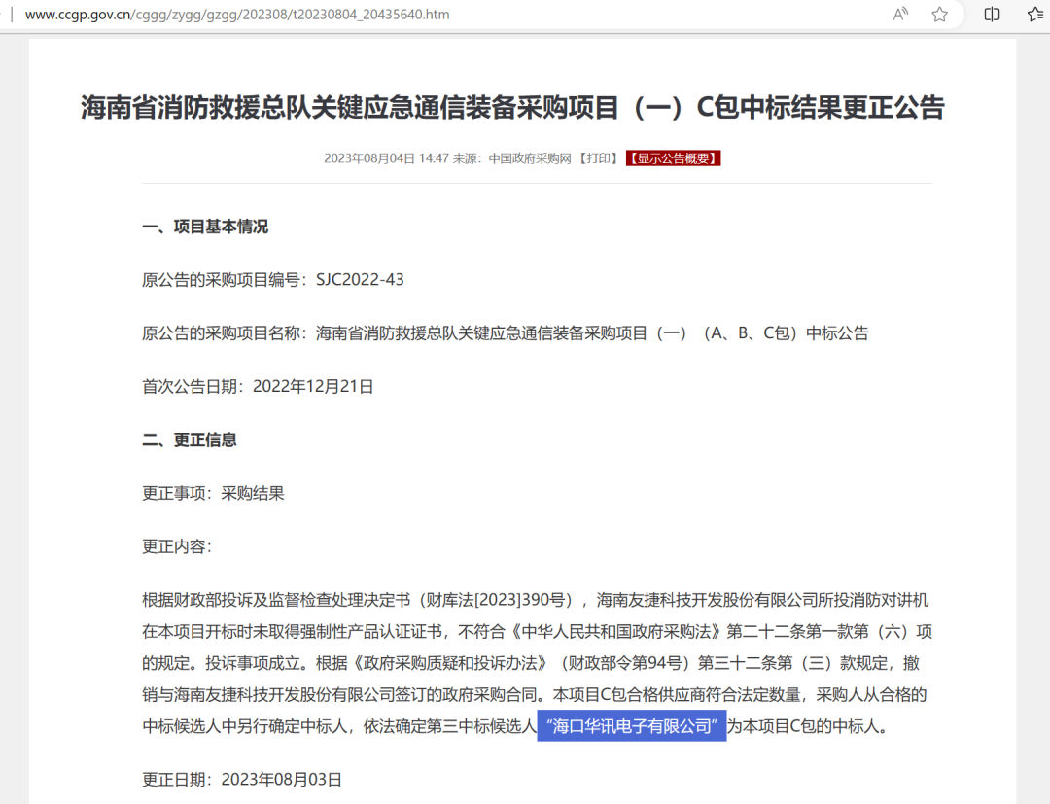This screenshot has width=1050, height=804.
Task: Click the 【打印】 print link
Action: [598, 158]
